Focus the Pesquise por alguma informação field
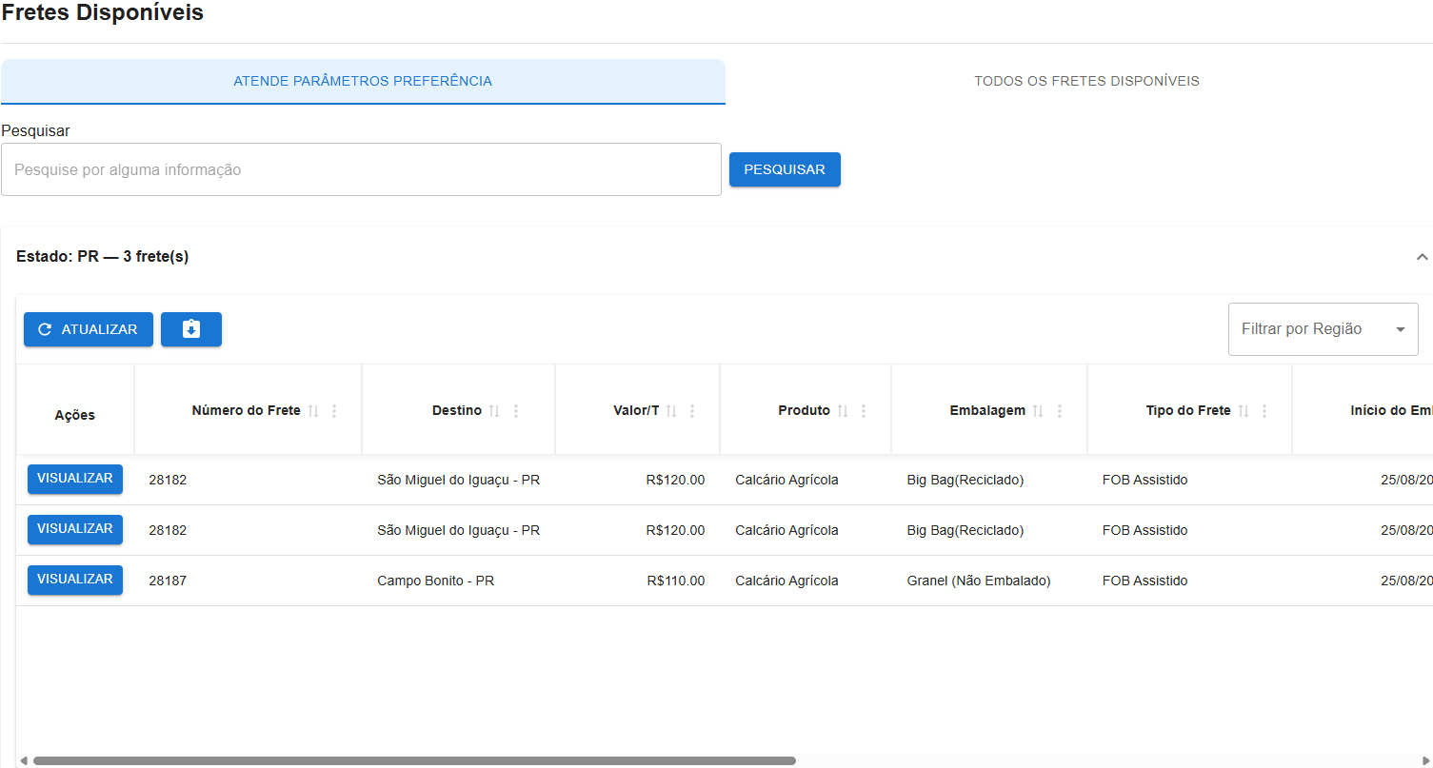This screenshot has height=768, width=1433. (361, 169)
